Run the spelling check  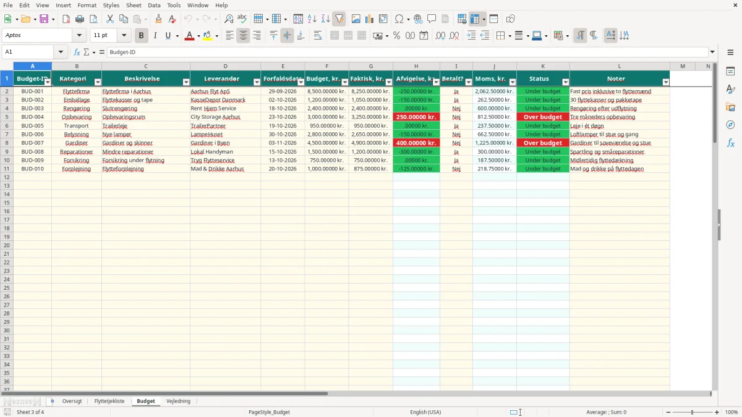click(242, 19)
